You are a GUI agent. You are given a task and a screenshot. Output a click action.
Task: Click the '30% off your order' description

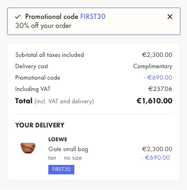pos(43,26)
